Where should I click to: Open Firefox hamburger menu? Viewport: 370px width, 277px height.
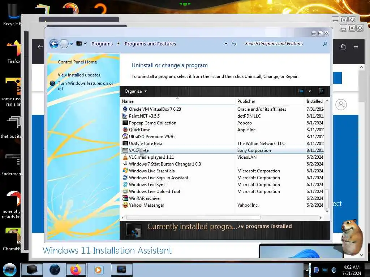click(x=356, y=47)
